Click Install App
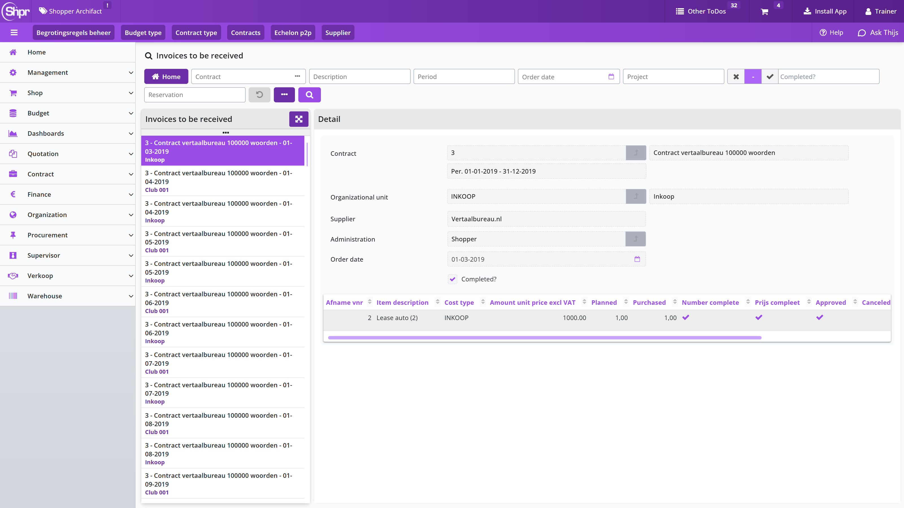Image resolution: width=904 pixels, height=508 pixels. click(x=825, y=11)
